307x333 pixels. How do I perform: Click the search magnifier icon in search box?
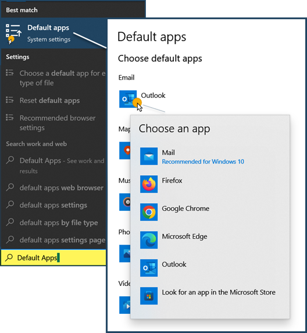(x=9, y=257)
